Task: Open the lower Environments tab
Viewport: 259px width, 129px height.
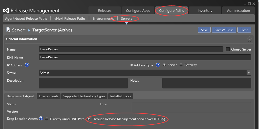Action: 49,96
